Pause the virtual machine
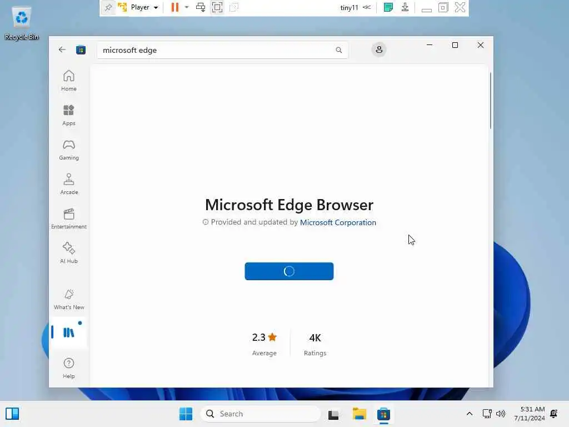This screenshot has width=569, height=427. tap(175, 7)
